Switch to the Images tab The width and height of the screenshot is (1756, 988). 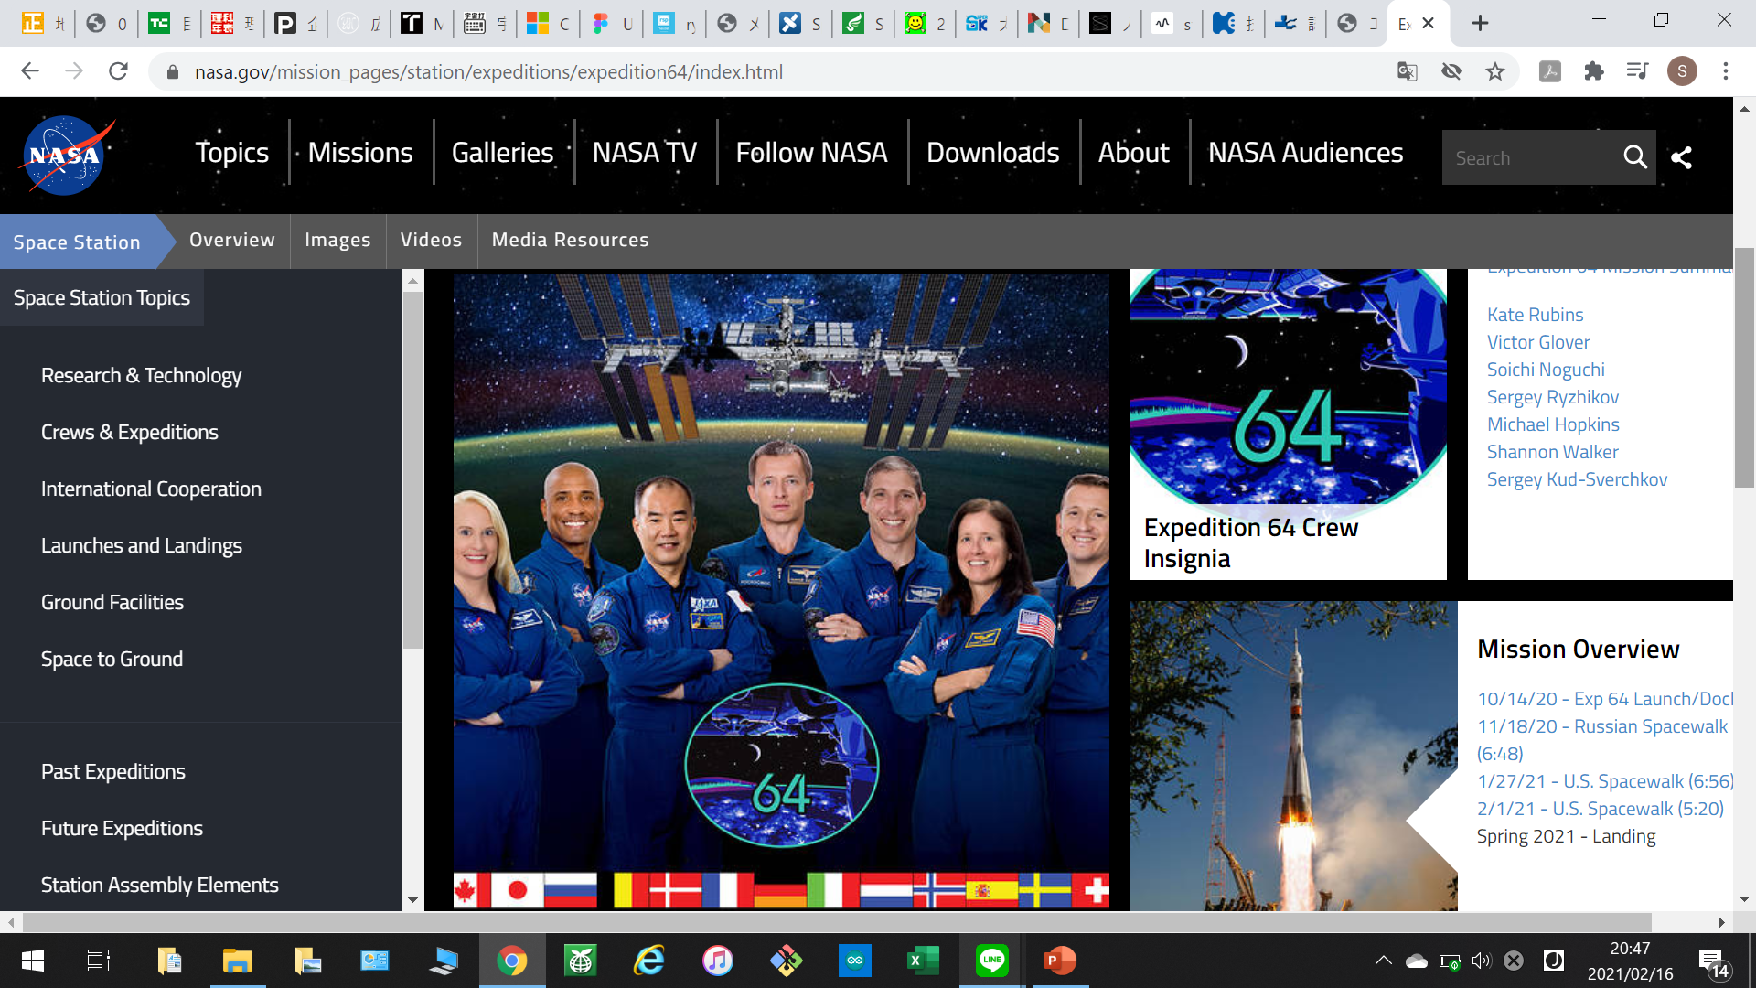point(338,240)
